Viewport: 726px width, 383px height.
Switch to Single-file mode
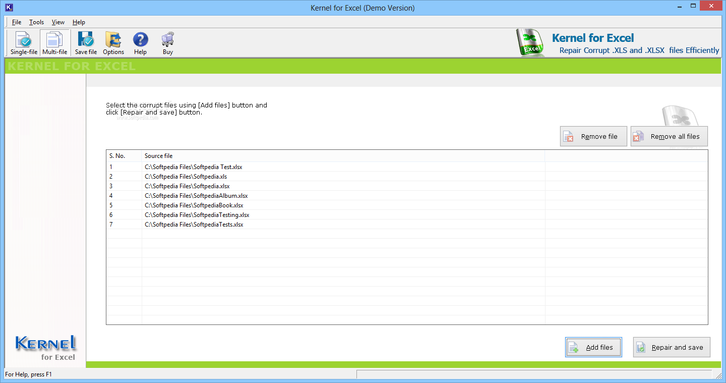pos(24,43)
